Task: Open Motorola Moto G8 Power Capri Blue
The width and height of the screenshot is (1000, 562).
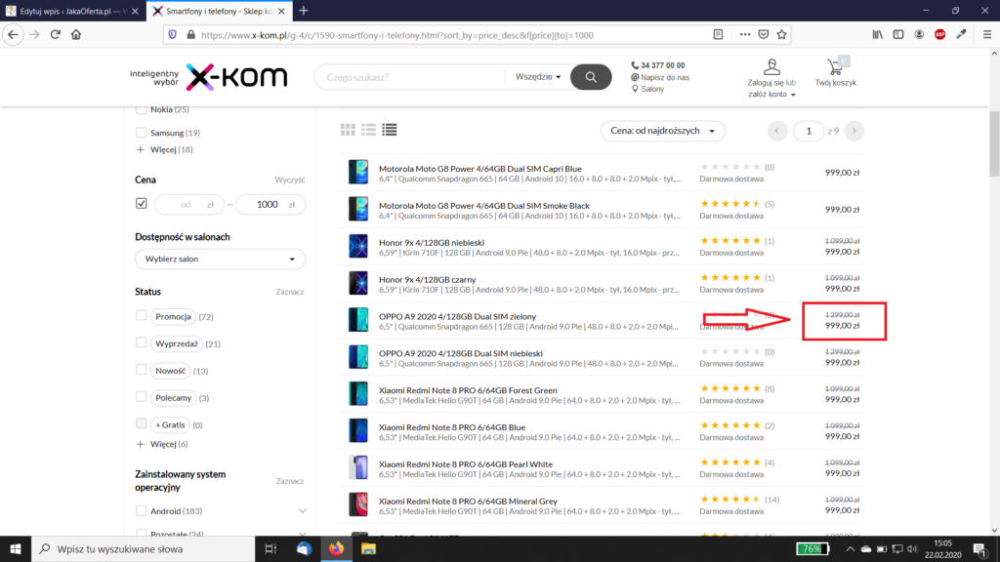Action: tap(479, 169)
